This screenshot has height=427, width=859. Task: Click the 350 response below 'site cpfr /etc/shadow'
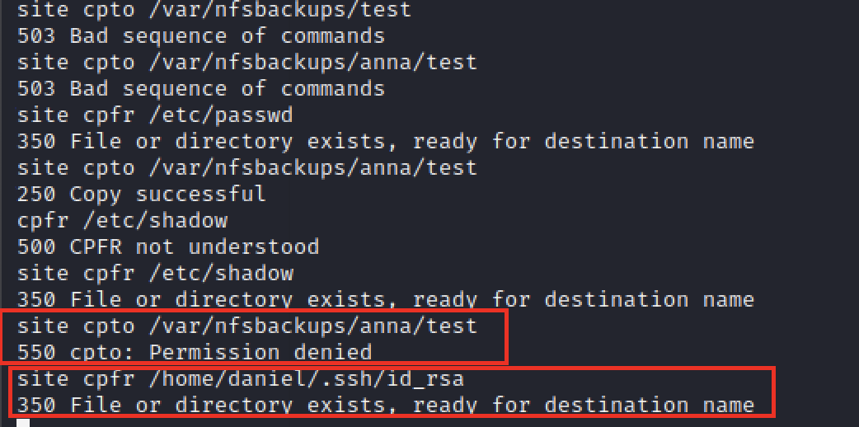pos(385,299)
